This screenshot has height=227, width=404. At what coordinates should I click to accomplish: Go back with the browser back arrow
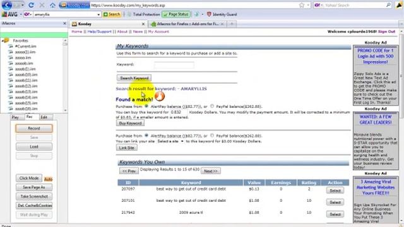[x=7, y=5]
